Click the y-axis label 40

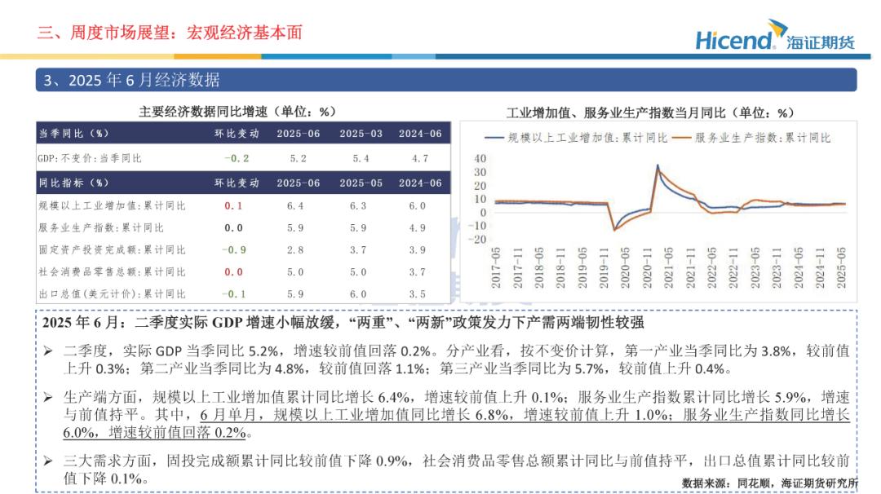[480, 159]
